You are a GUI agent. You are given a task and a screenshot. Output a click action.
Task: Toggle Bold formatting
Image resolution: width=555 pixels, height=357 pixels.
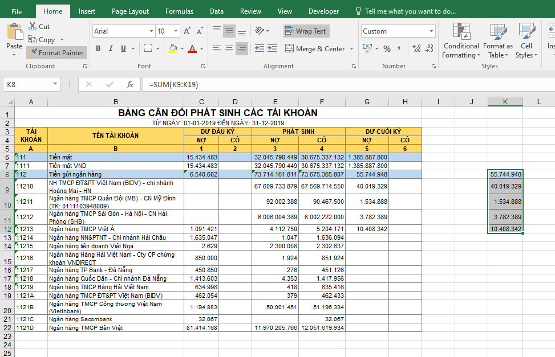[98, 49]
